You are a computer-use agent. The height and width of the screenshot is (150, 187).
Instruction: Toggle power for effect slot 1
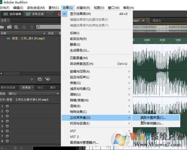pos(7,106)
